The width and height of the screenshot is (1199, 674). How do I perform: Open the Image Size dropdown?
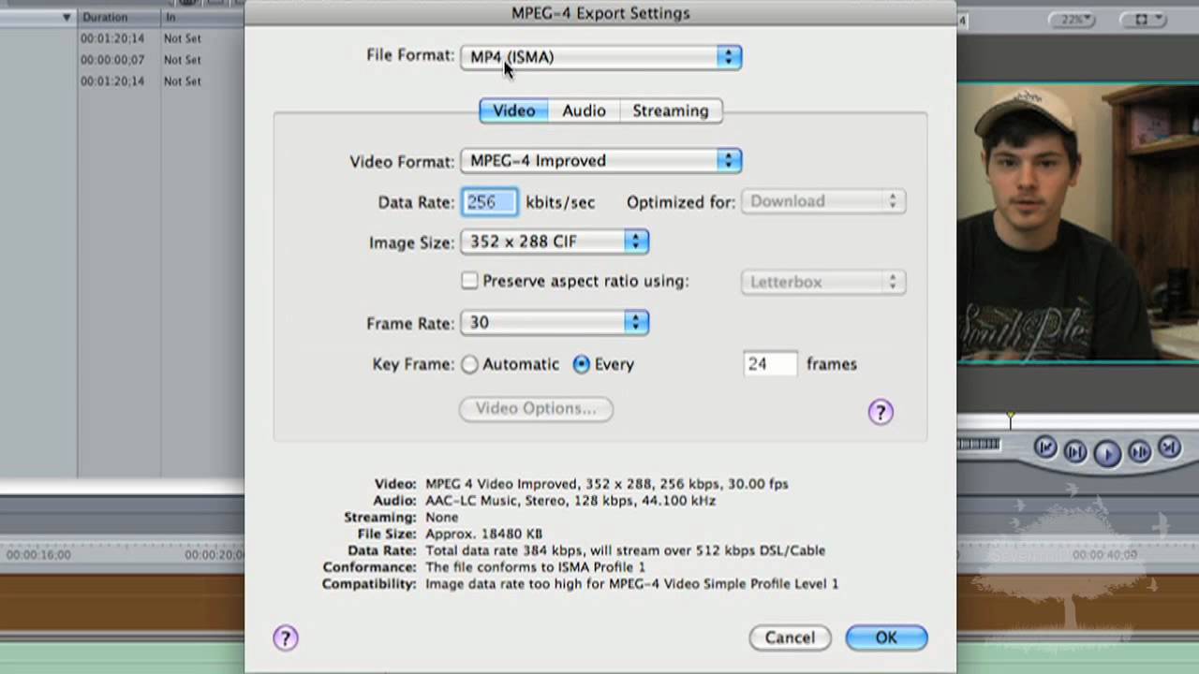[x=555, y=242]
